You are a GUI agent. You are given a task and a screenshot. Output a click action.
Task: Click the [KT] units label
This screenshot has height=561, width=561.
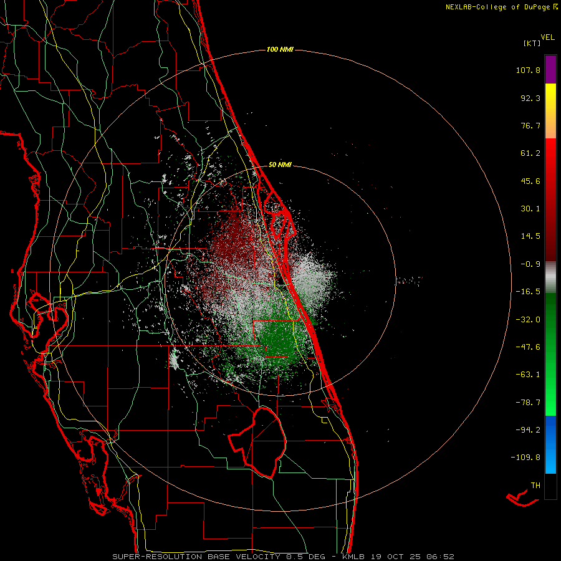click(x=532, y=43)
